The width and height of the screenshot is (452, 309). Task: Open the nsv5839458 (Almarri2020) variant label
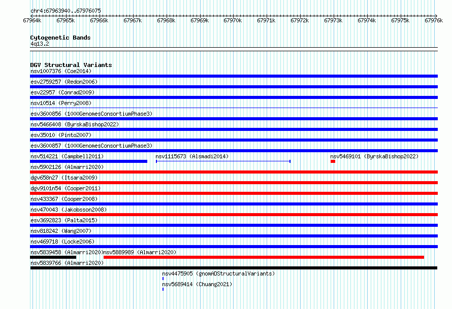click(67, 252)
